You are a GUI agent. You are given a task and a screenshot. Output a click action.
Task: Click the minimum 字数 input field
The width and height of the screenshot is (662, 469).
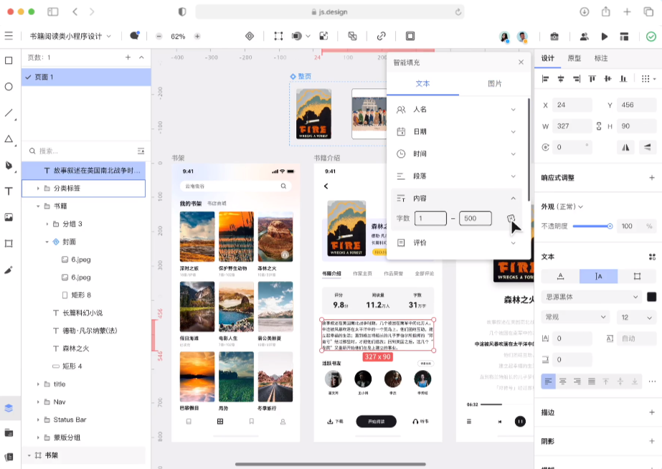pyautogui.click(x=430, y=218)
